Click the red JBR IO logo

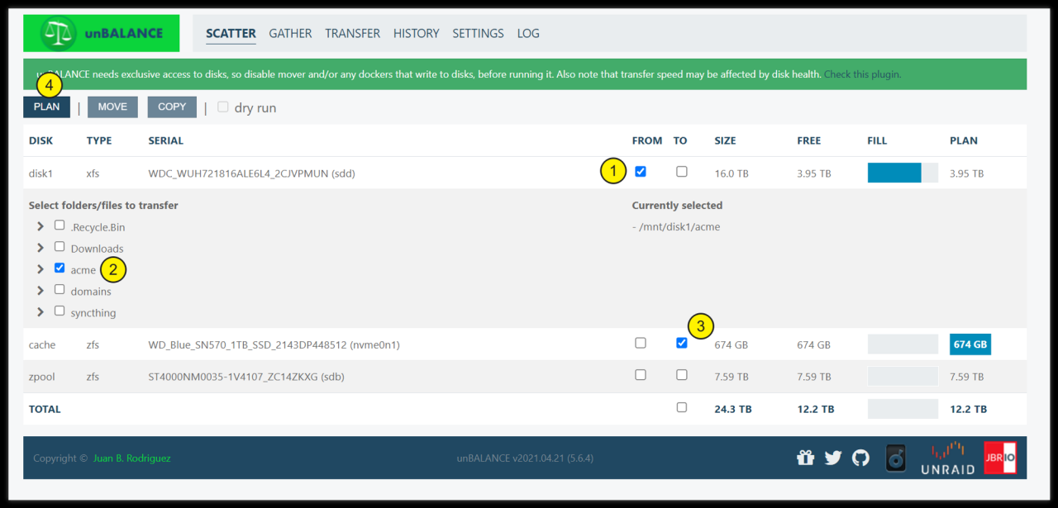click(999, 458)
